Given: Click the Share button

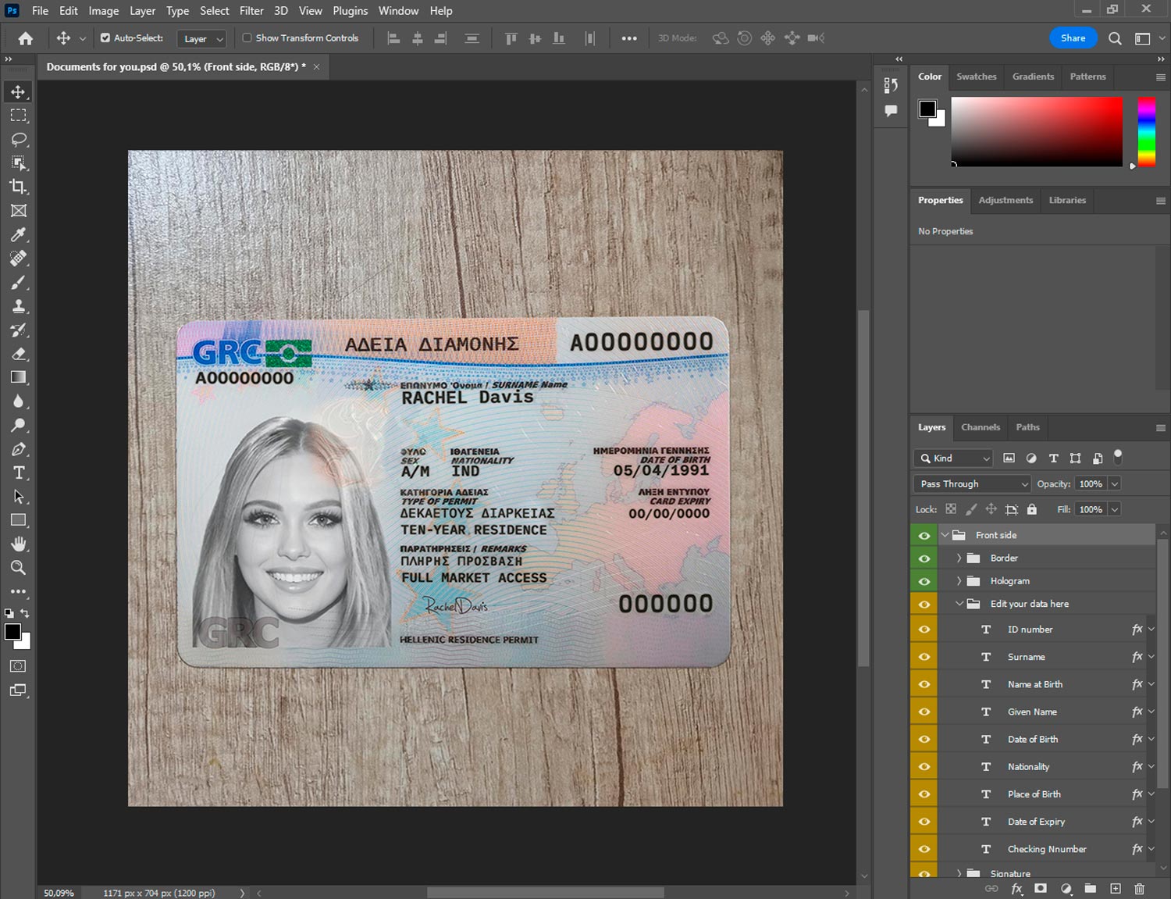Looking at the screenshot, I should coord(1073,37).
